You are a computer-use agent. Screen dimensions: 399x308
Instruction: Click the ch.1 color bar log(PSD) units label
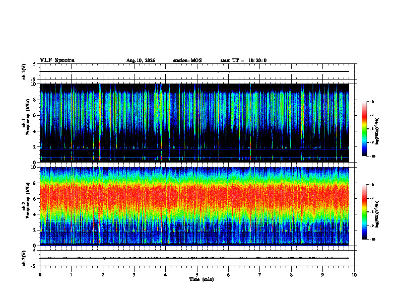(377, 131)
